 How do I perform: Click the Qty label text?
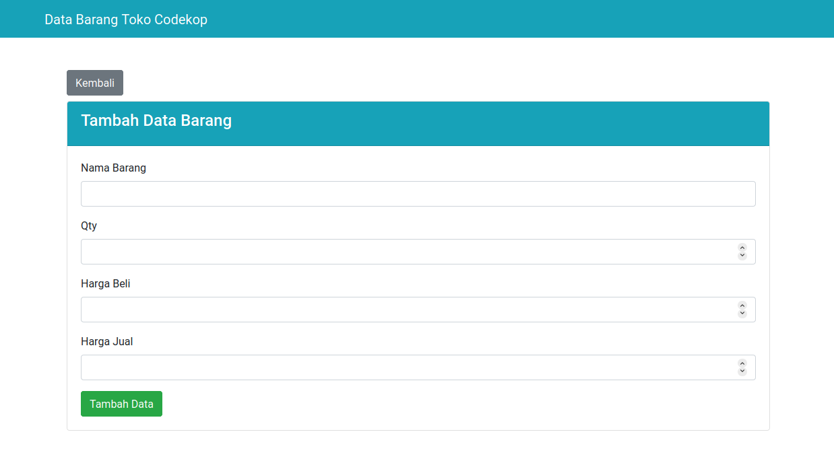[89, 225]
